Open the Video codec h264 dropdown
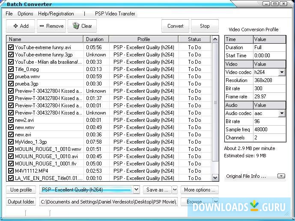The image size is (295, 221). pos(282,72)
